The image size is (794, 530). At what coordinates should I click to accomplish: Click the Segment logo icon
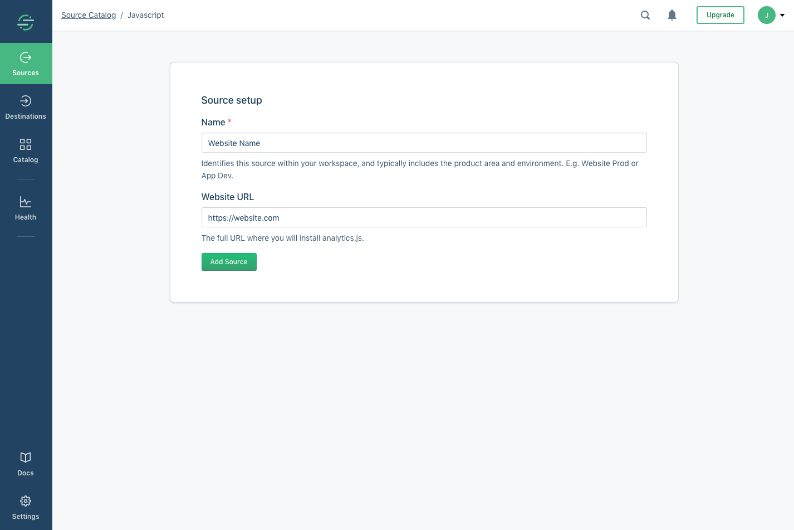pos(26,22)
